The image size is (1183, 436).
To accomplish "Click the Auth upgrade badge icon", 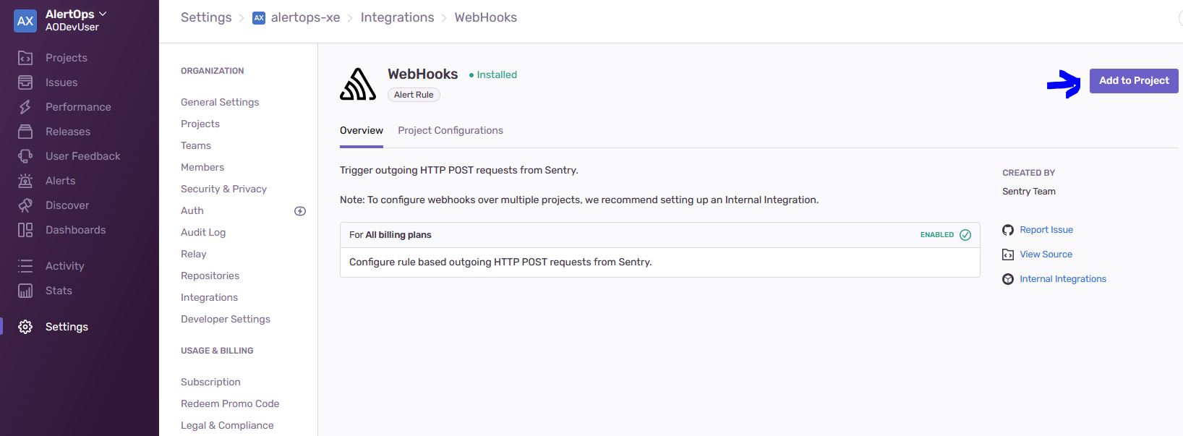I will pyautogui.click(x=300, y=211).
